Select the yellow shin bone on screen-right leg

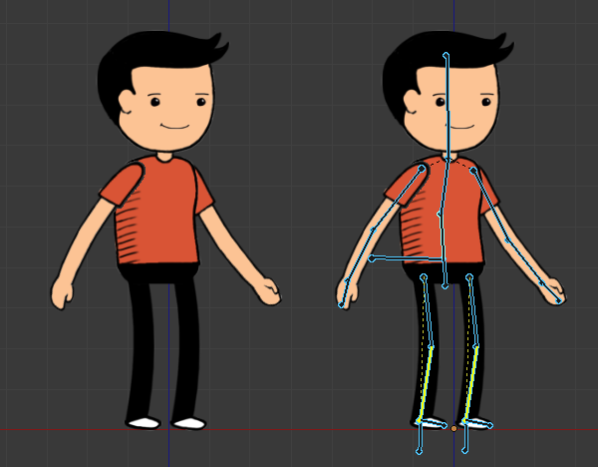[473, 381]
